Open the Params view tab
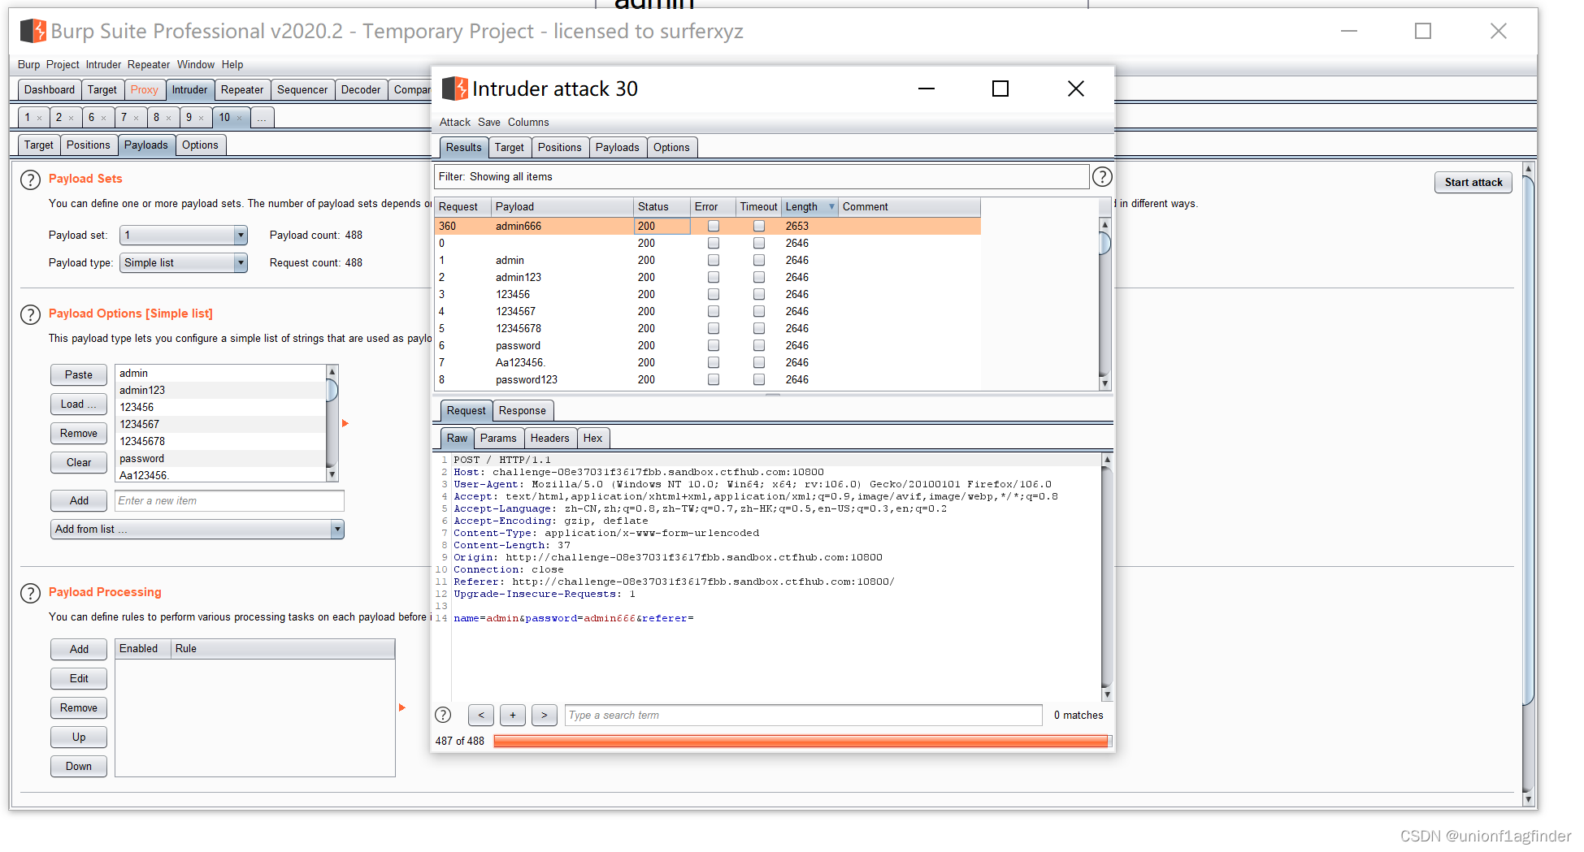The height and width of the screenshot is (852, 1584). point(498,439)
